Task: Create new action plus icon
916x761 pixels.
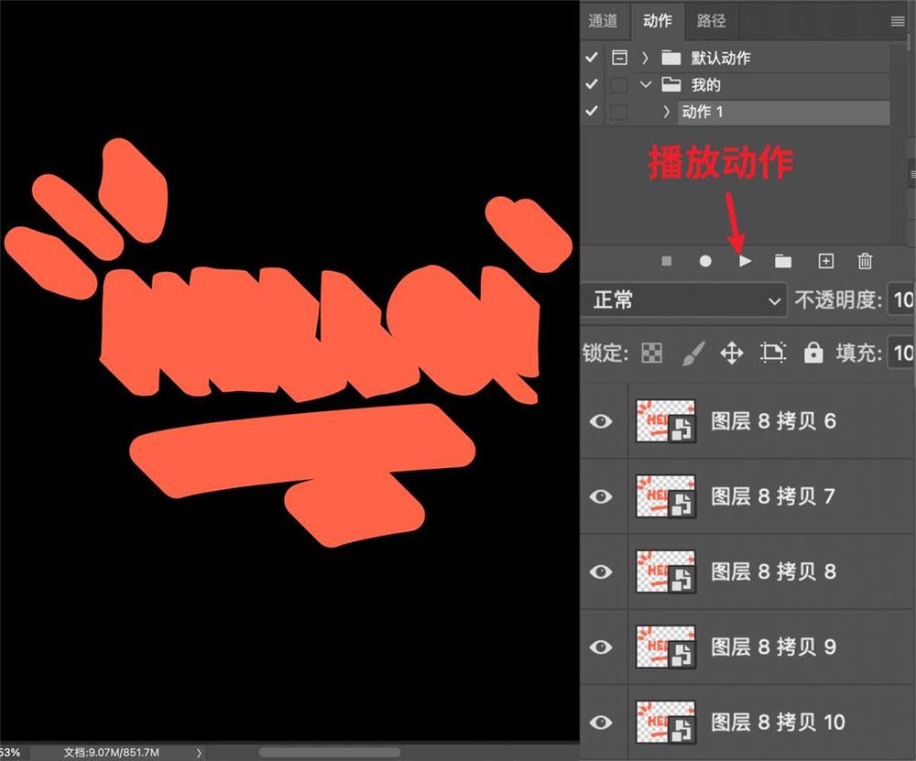Action: click(x=825, y=261)
